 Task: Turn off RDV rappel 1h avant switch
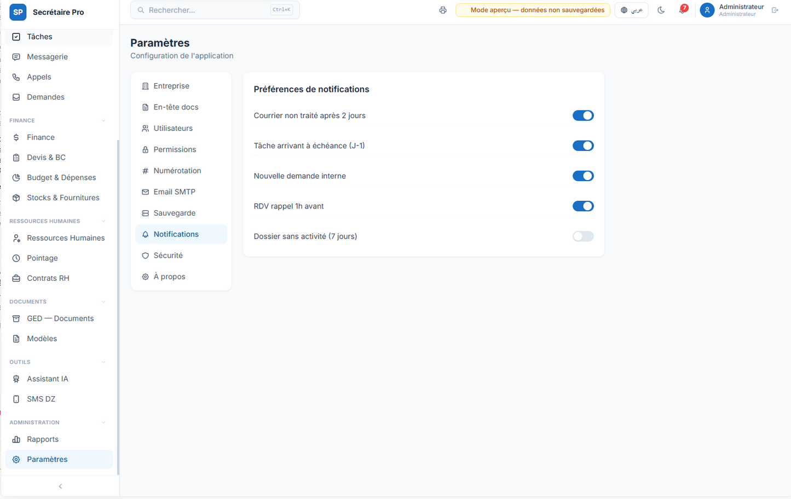583,206
